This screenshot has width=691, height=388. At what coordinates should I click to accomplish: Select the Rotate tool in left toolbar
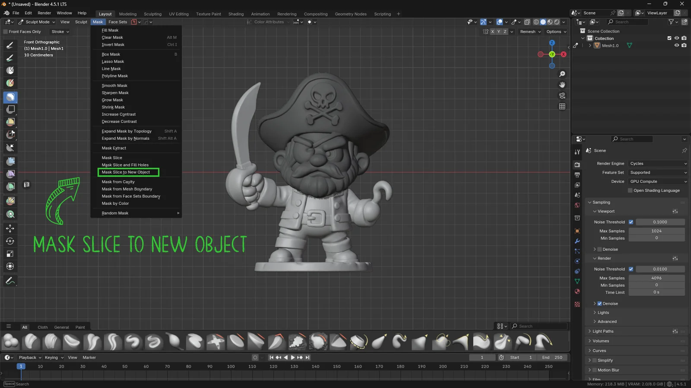pos(10,241)
